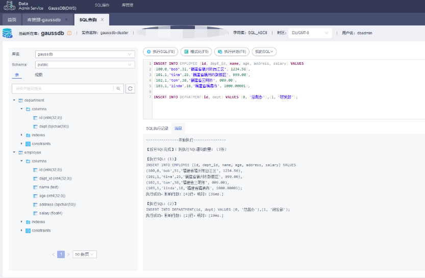
Task: Click the orange info icon next to gaussdb
Action: (69, 33)
